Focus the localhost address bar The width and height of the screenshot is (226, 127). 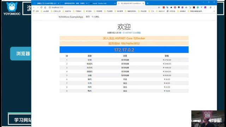tap(104, 7)
